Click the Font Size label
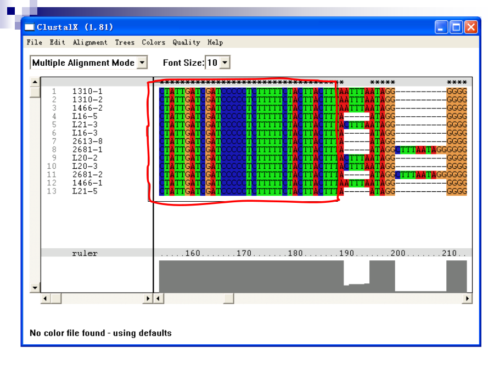Screen dimensions: 494x370 click(x=184, y=62)
